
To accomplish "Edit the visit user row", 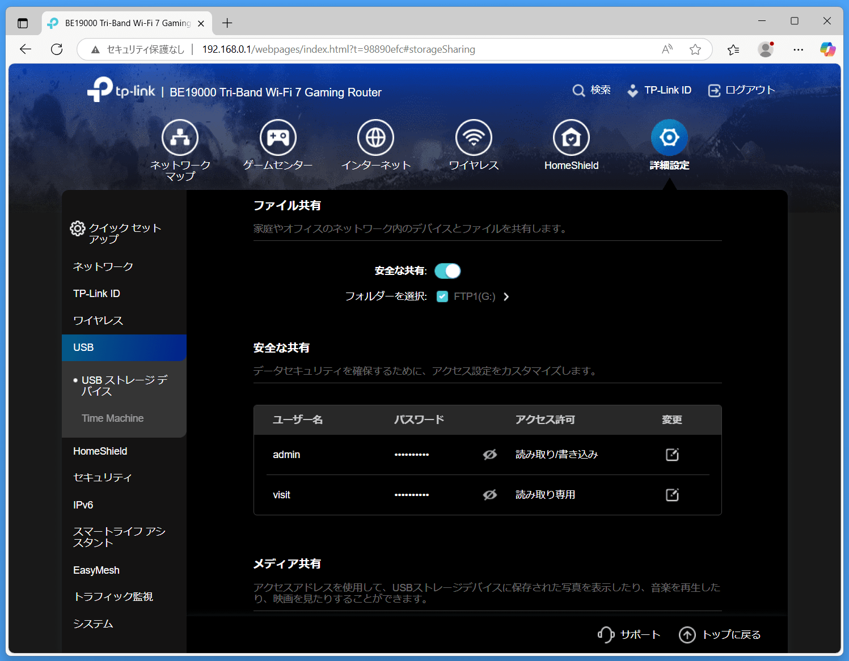I will pos(672,495).
